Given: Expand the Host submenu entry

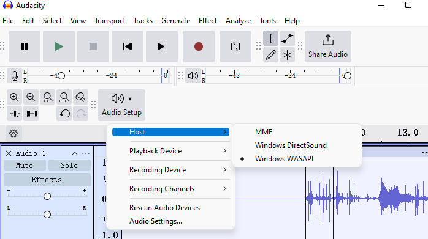Looking at the screenshot, I should point(170,132).
